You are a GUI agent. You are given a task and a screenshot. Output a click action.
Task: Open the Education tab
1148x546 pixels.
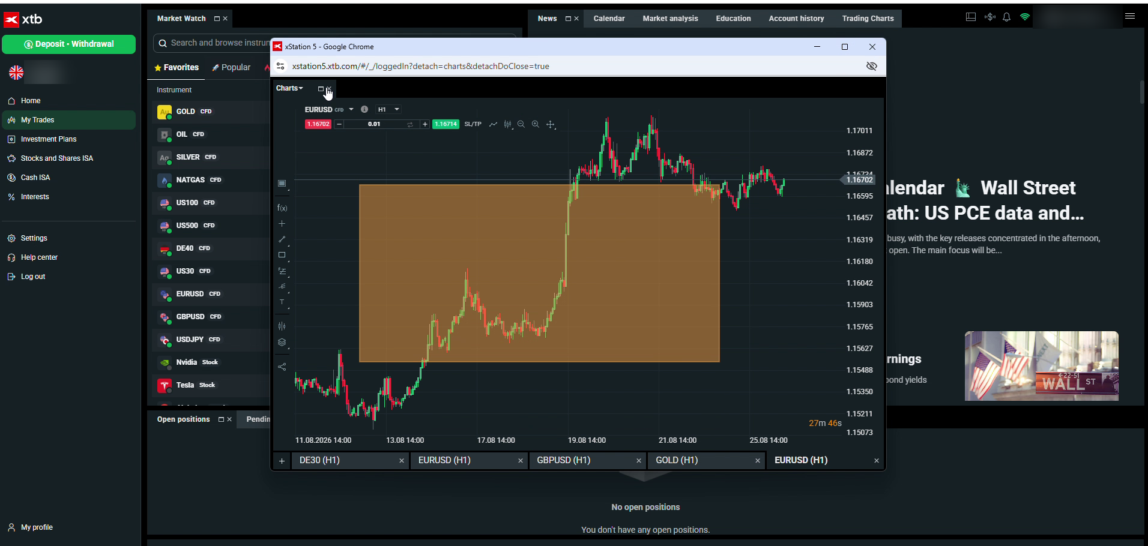pos(733,19)
